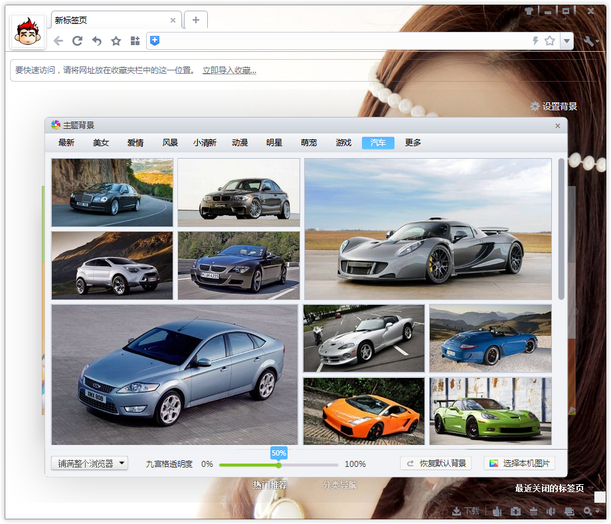611x524 pixels.
Task: Choose the green Corvette thumbnail
Action: (491, 411)
